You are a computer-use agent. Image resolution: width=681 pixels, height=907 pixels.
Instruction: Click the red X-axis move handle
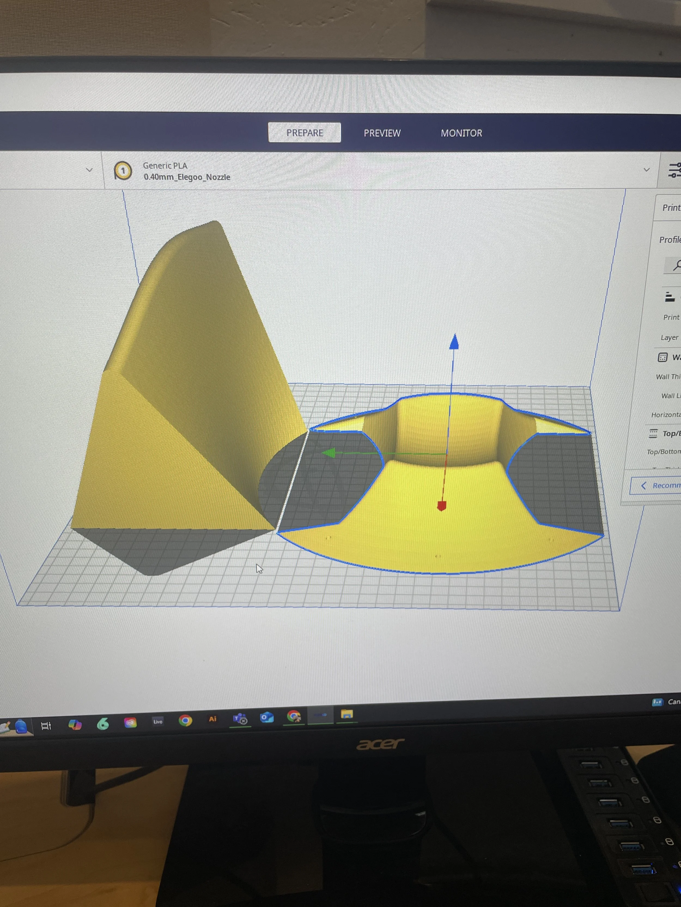(441, 506)
